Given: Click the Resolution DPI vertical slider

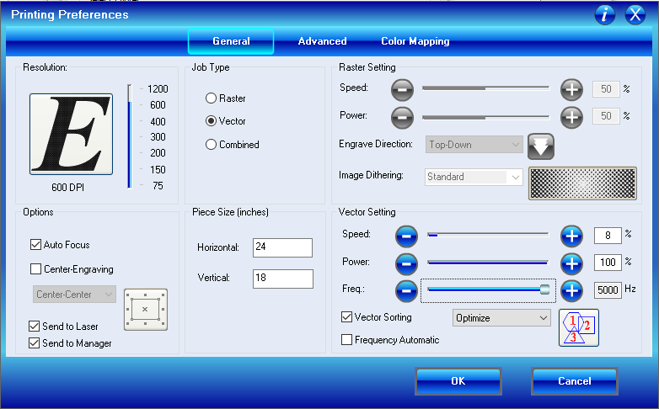Looking at the screenshot, I should point(130,136).
